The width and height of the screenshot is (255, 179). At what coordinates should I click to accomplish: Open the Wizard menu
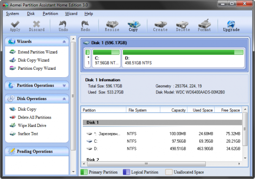71,13
